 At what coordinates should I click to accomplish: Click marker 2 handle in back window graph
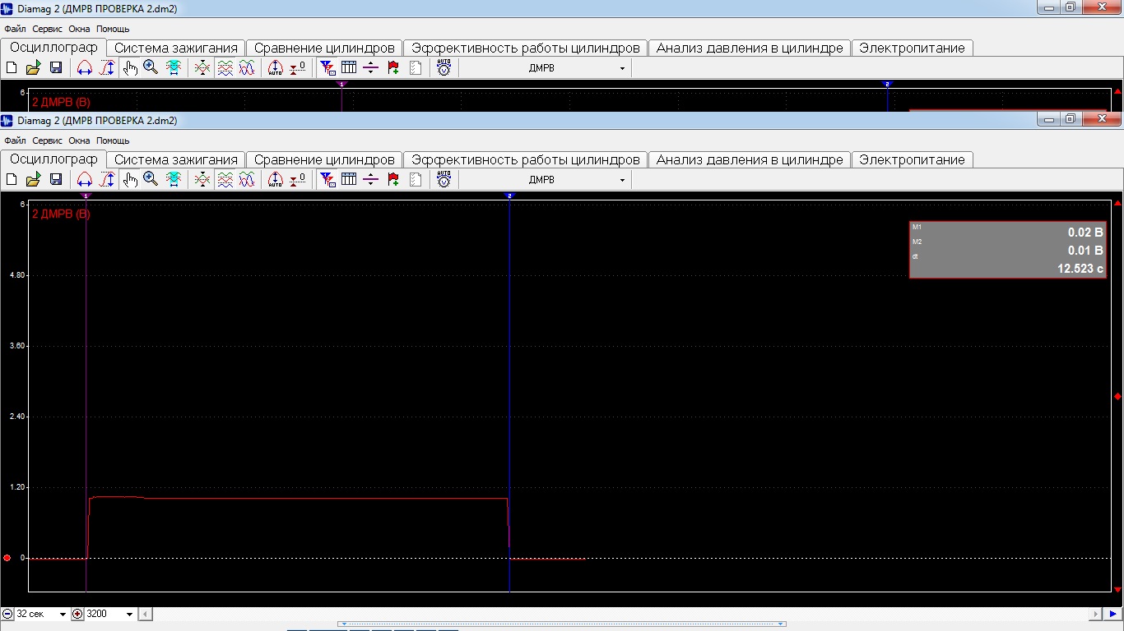coord(887,84)
